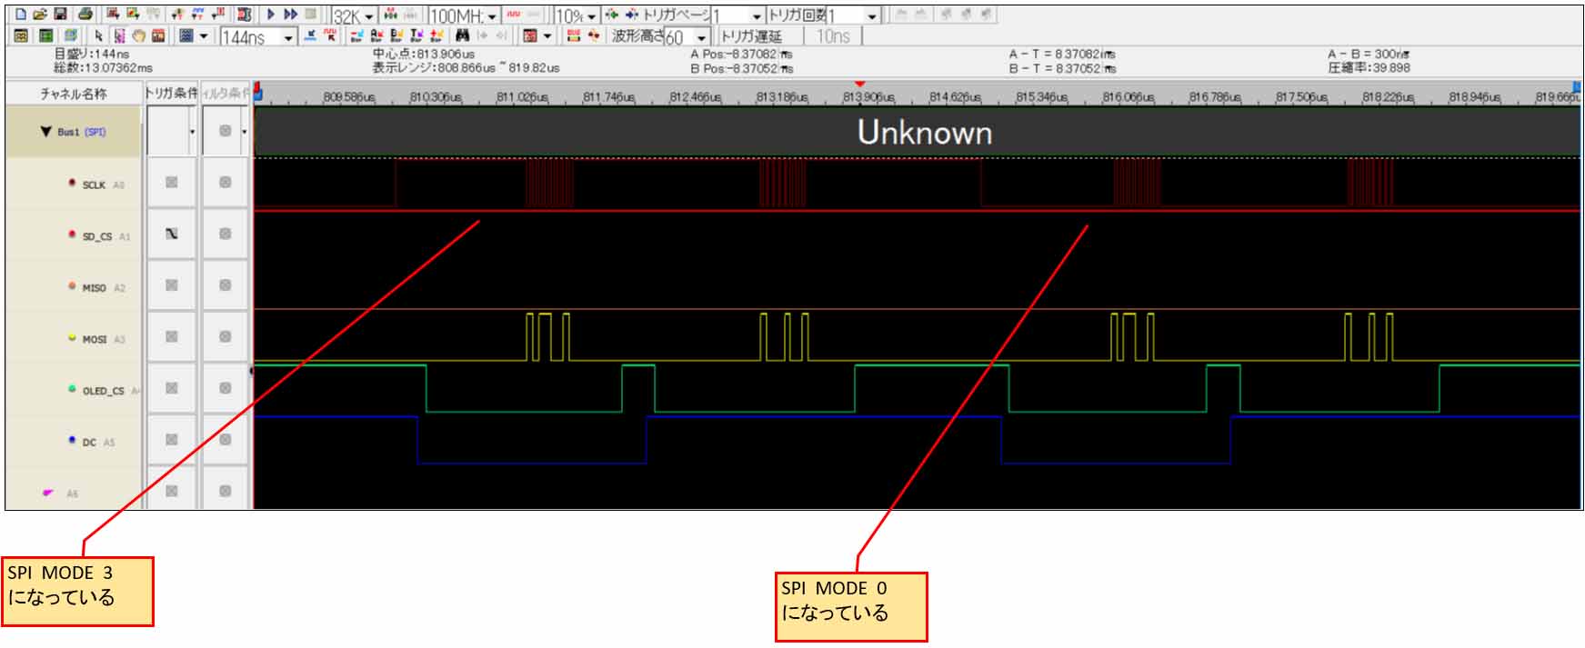Select the DC channel name
The height and width of the screenshot is (648, 1585).
tap(89, 442)
